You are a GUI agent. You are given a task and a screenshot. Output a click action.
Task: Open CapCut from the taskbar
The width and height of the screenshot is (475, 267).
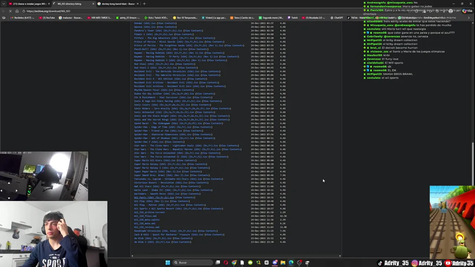click(266, 263)
